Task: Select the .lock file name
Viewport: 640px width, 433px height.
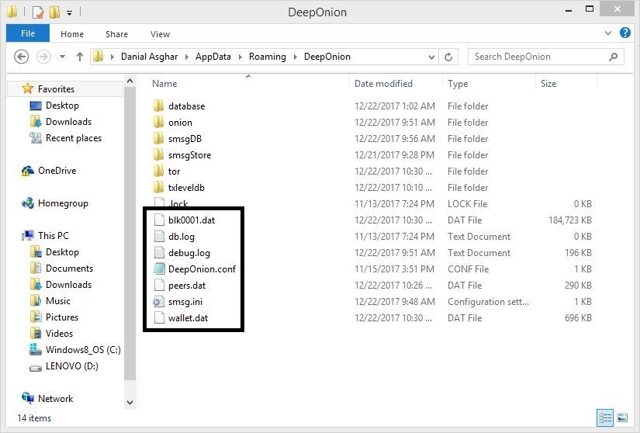Action: tap(178, 203)
